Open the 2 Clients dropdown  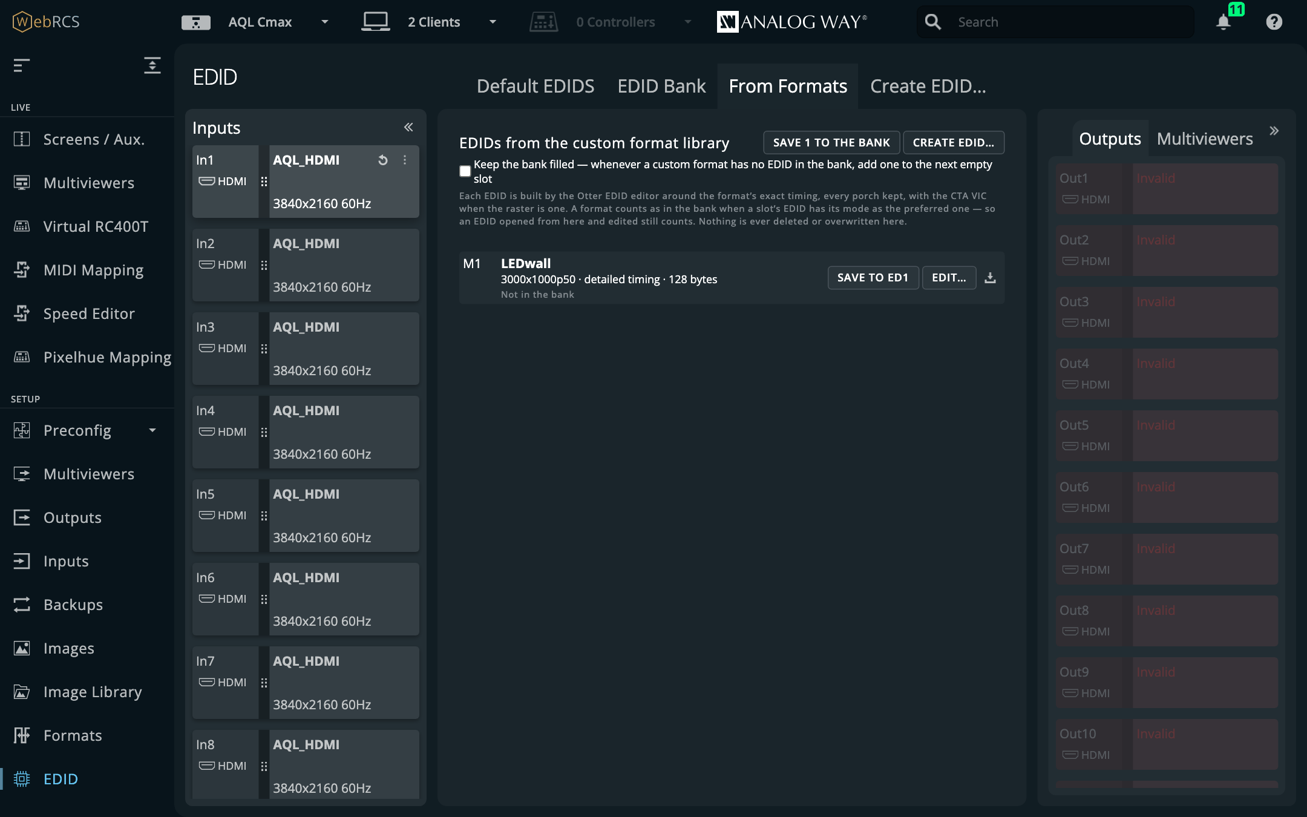point(493,22)
